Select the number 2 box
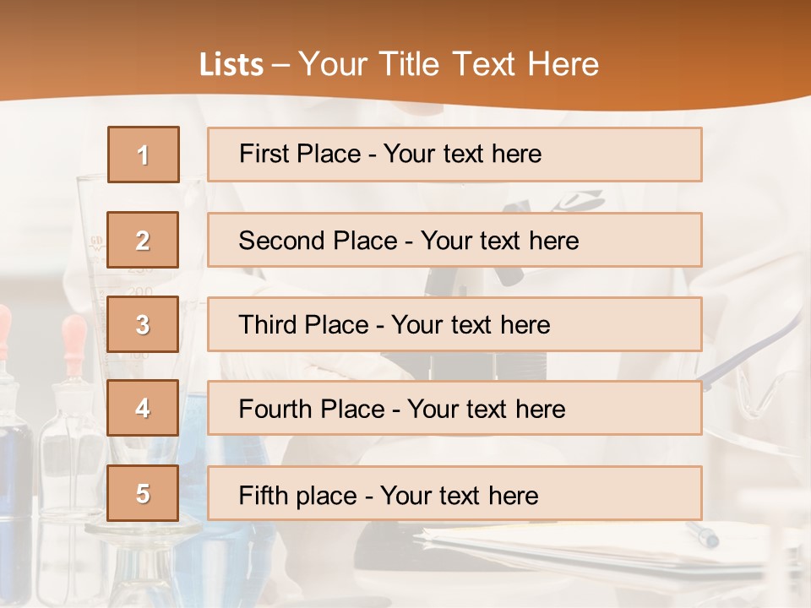Viewport: 811px width, 608px height. (x=143, y=240)
